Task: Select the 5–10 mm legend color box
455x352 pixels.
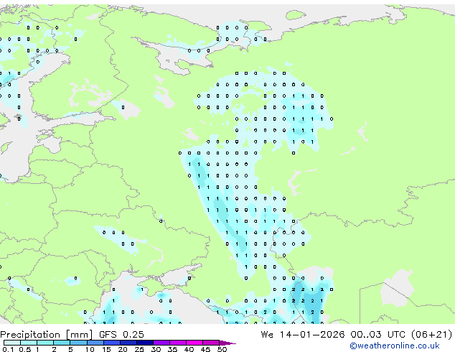Action: point(78,343)
